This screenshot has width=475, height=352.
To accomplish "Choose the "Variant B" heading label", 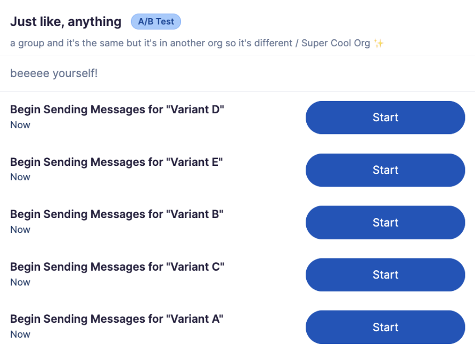I will click(x=117, y=214).
